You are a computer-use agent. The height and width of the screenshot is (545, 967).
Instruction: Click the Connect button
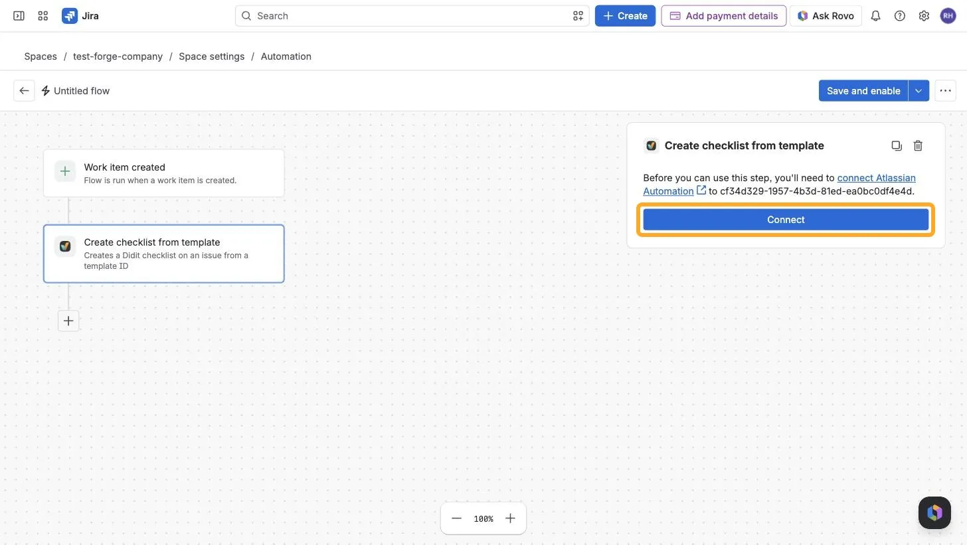click(x=786, y=220)
